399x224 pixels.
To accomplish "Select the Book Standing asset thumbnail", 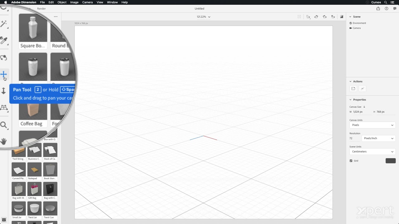I will [x=50, y=170].
